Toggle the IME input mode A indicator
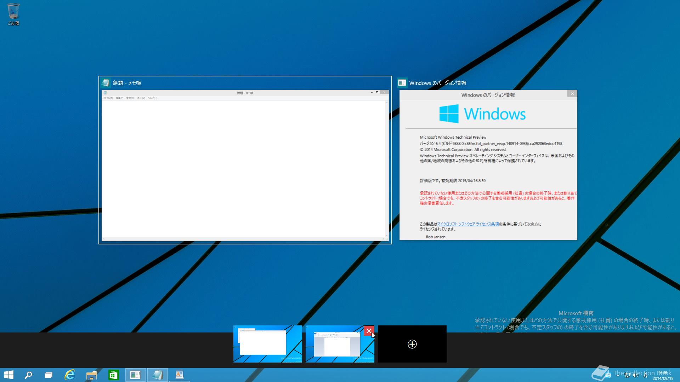The image size is (680, 382). (x=645, y=375)
